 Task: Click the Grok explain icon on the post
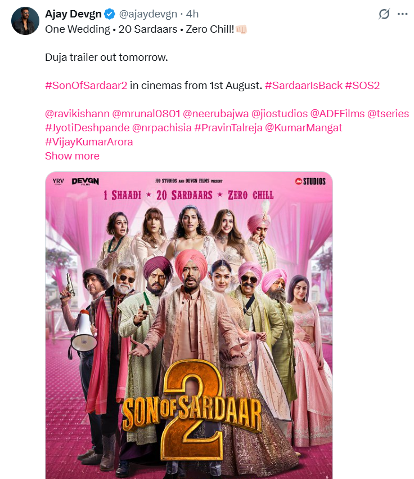pyautogui.click(x=384, y=14)
